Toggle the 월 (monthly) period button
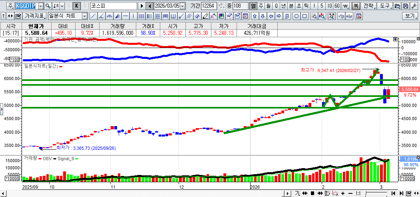The image size is (420, 197). (x=268, y=6)
